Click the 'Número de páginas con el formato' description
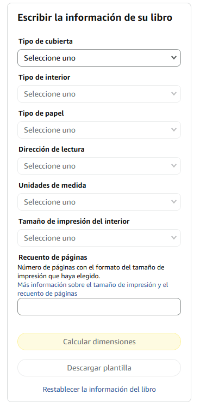200x407 pixels. pos(91,272)
